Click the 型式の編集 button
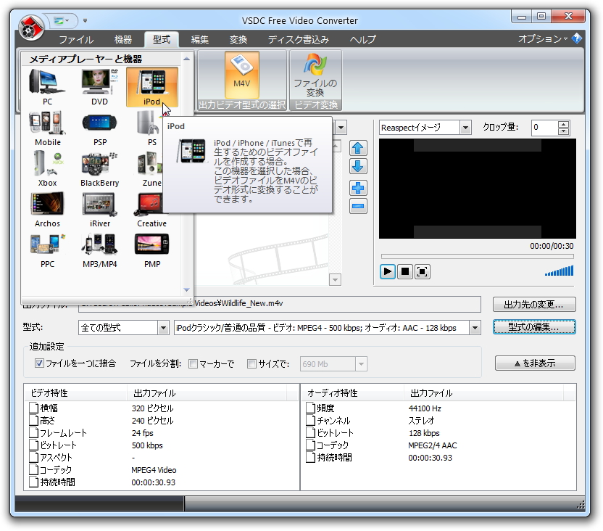Viewport: 603px width, 531px height. coord(534,327)
